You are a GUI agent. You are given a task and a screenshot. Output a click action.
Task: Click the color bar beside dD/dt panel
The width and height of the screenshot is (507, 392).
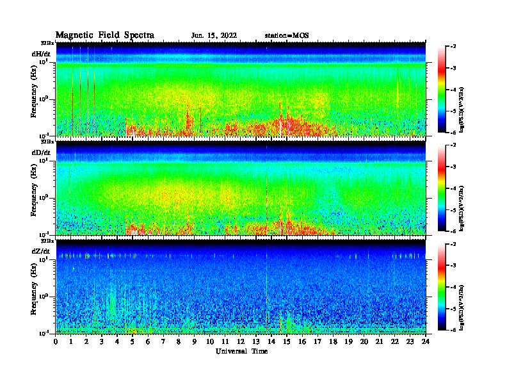click(442, 188)
